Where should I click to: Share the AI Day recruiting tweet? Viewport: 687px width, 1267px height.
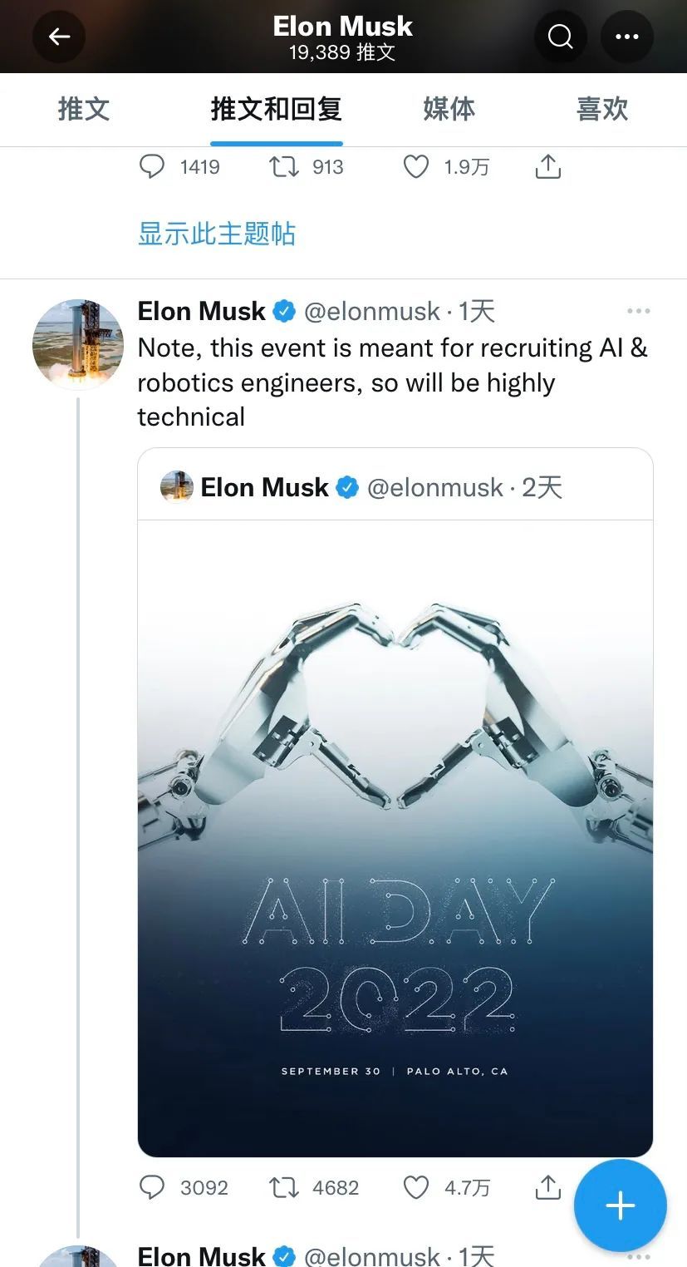point(548,1187)
